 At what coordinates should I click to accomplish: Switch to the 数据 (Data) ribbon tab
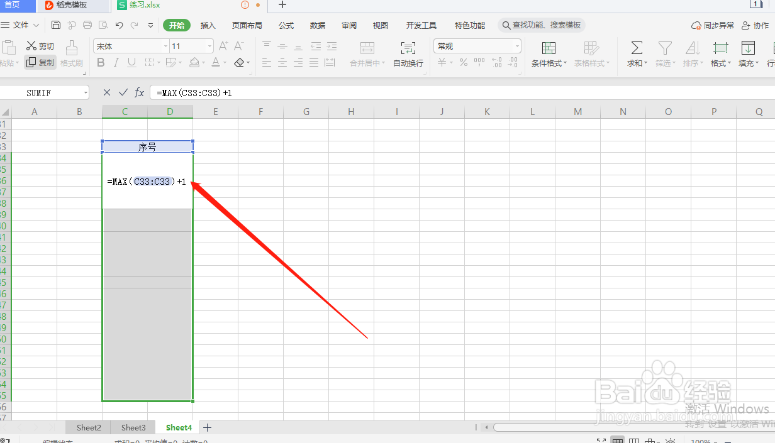click(x=318, y=25)
